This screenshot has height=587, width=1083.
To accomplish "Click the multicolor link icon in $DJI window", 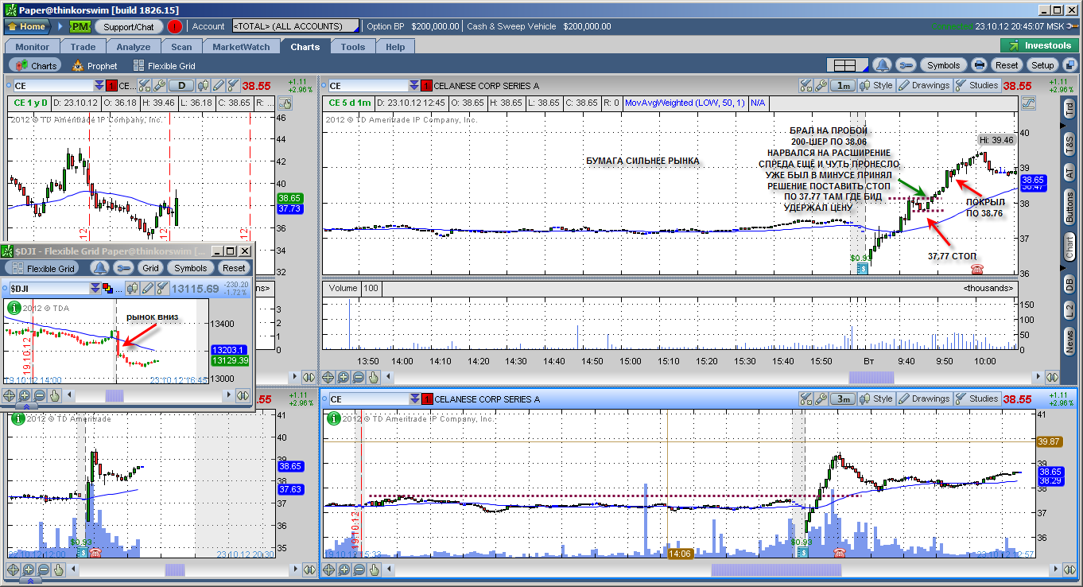I will coord(108,287).
